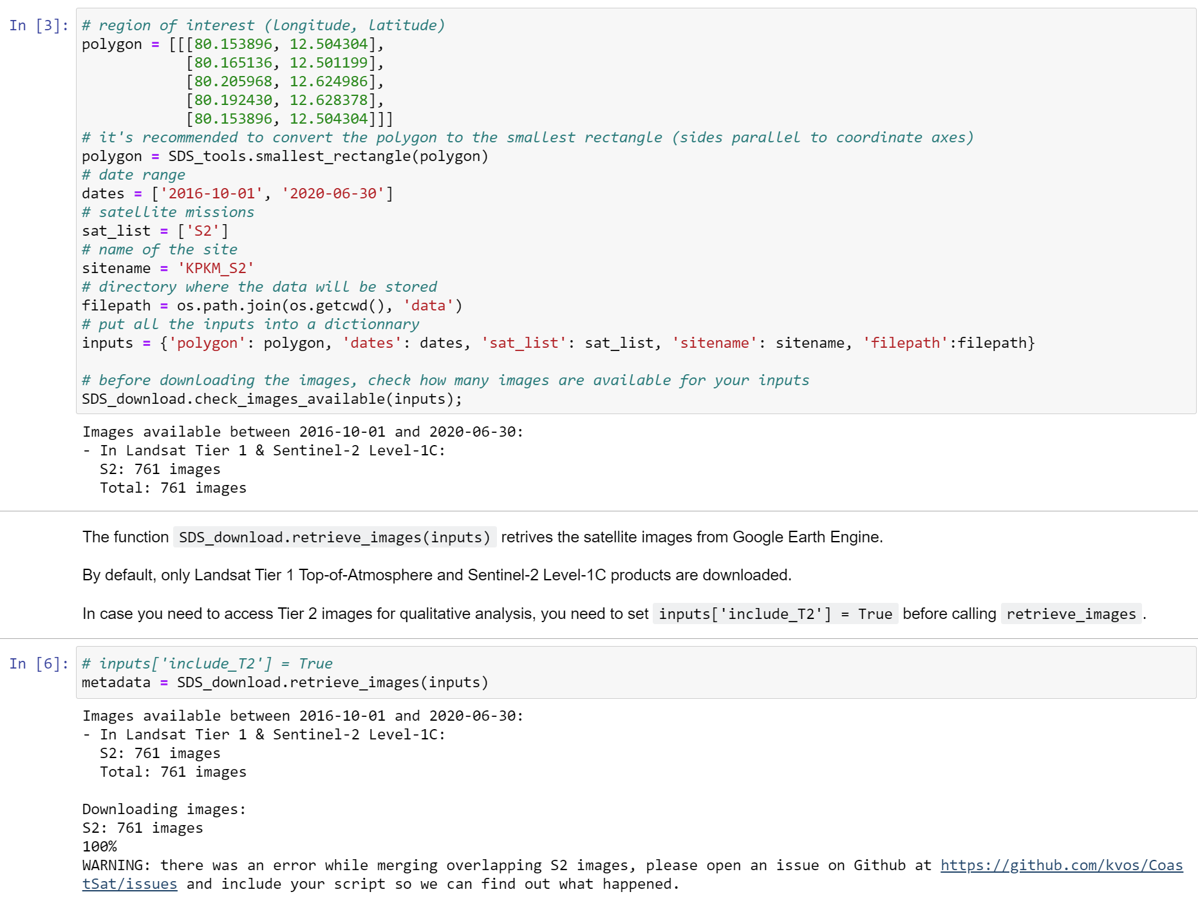
Task: Click the sitename = 'KPKM_S2' line
Action: (167, 268)
